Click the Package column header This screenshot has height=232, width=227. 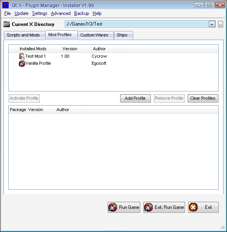coord(18,110)
